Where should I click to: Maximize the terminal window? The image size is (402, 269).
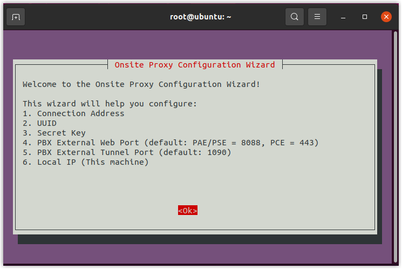click(x=365, y=17)
